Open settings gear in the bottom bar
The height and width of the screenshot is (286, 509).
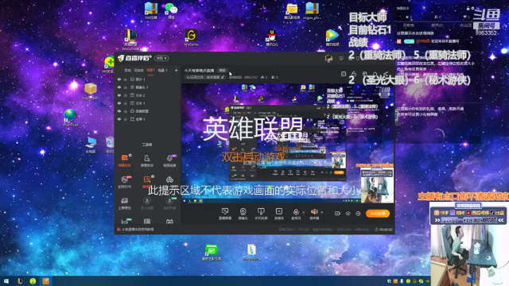tap(358, 214)
